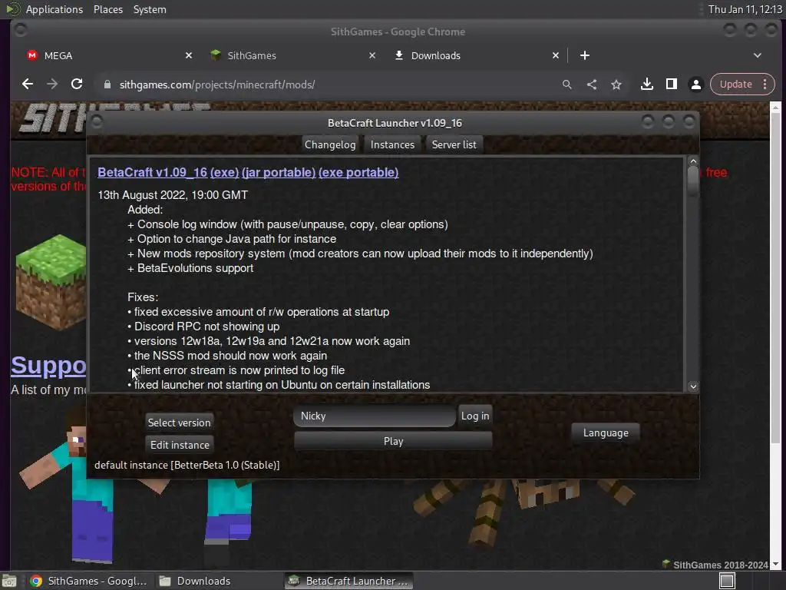786x590 pixels.
Task: Click the Log in button
Action: coord(474,416)
